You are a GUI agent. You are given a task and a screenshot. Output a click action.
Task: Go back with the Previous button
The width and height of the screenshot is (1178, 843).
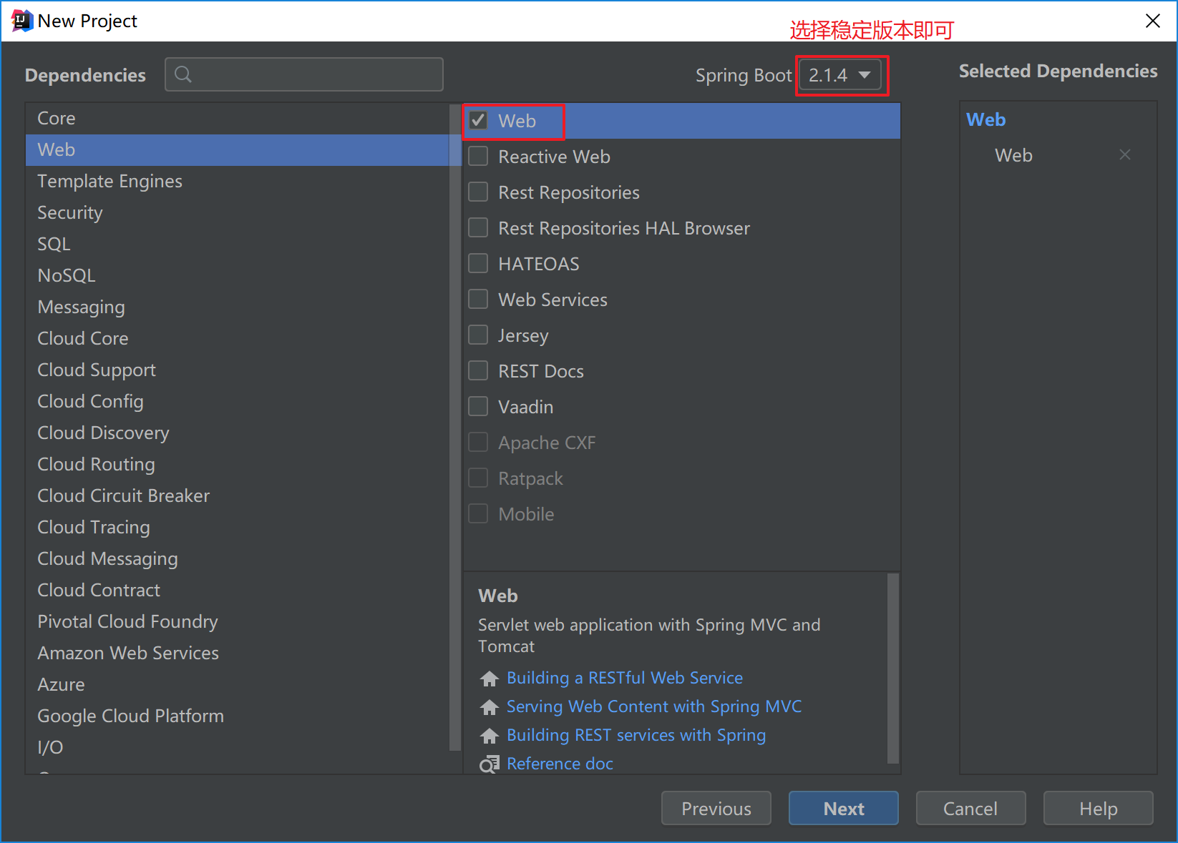pyautogui.click(x=716, y=808)
